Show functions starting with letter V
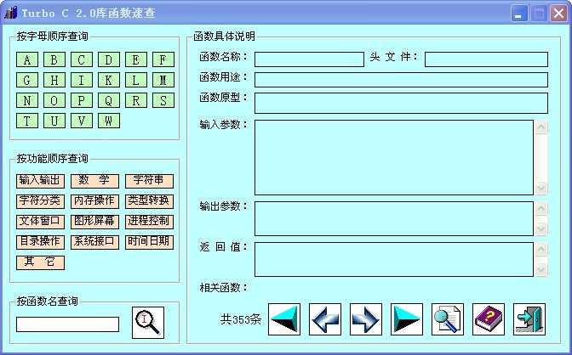572x355 pixels. click(82, 121)
